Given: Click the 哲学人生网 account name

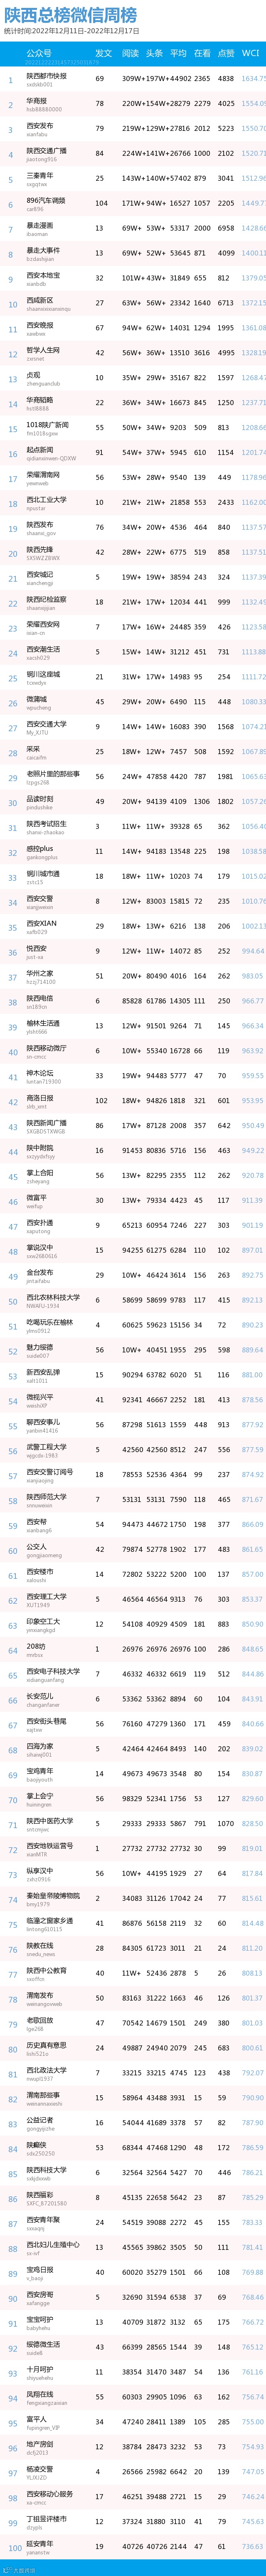Looking at the screenshot, I should click(x=43, y=350).
